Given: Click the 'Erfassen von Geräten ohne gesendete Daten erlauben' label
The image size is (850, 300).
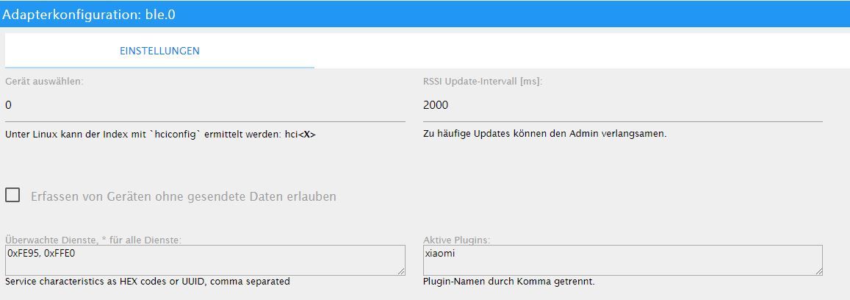Looking at the screenshot, I should (x=183, y=196).
